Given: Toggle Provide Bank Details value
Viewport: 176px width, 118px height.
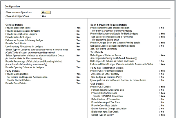Looking at the screenshot, I should (x=79, y=83).
